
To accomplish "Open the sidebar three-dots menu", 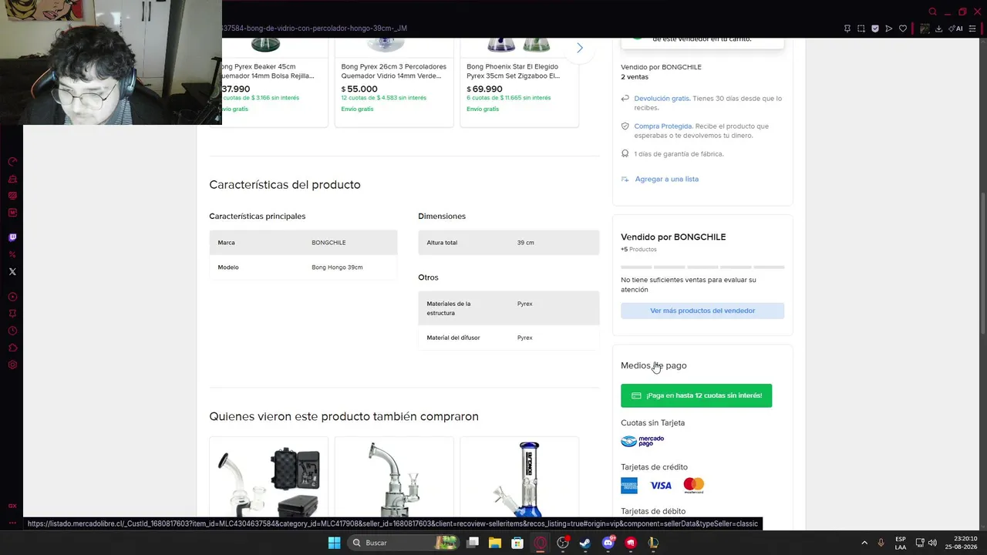I will (12, 523).
